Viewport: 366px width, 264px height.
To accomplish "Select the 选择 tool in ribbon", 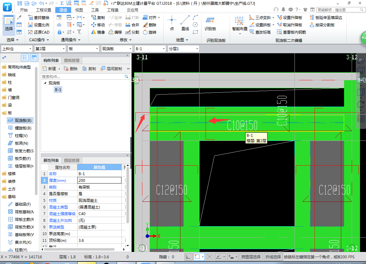I will click(x=9, y=24).
